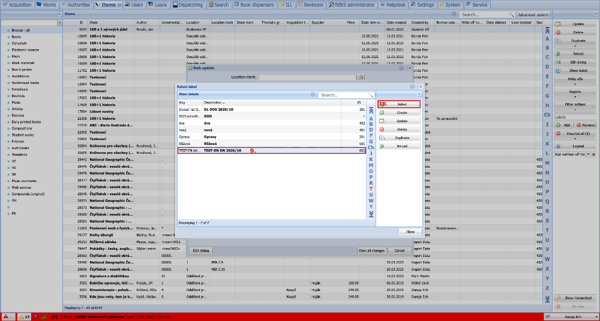Screen dimensions: 600x321
Task: Click the Legend button
Action: point(575,146)
